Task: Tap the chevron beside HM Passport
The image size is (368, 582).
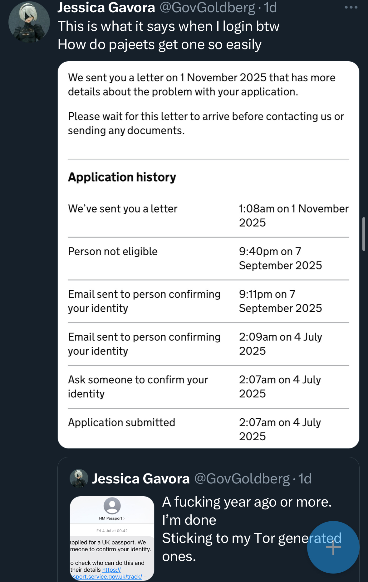Action: click(x=124, y=518)
